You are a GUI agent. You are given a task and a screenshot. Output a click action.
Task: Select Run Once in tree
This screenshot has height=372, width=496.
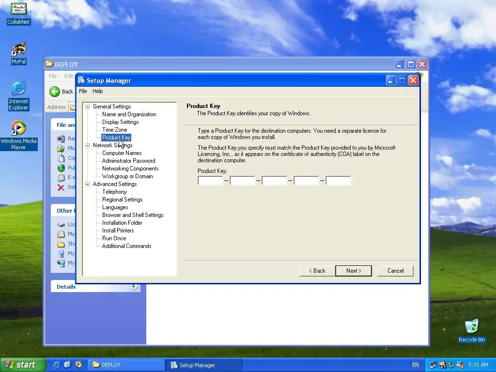tap(114, 238)
